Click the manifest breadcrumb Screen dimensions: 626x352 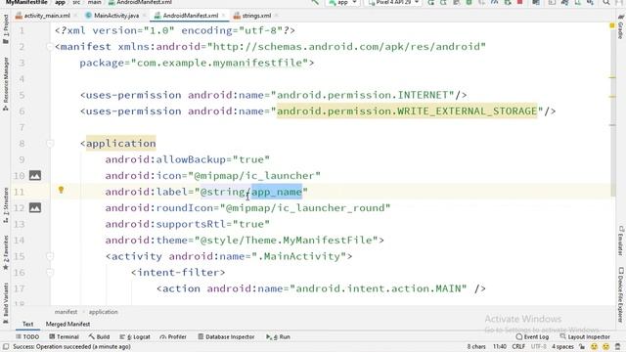pos(66,312)
